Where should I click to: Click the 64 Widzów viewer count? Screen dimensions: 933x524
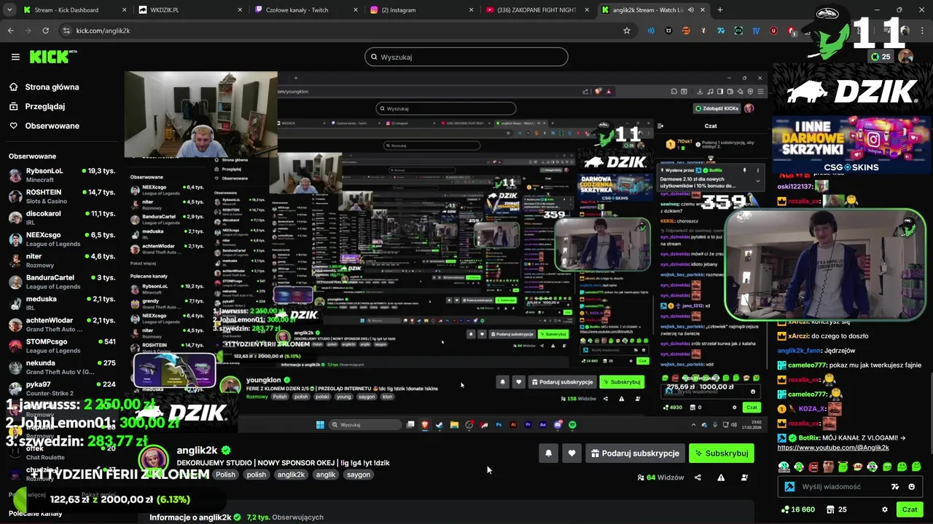660,477
